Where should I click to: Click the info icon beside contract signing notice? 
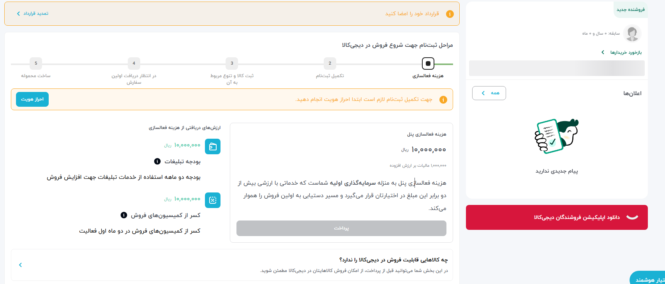pyautogui.click(x=450, y=14)
